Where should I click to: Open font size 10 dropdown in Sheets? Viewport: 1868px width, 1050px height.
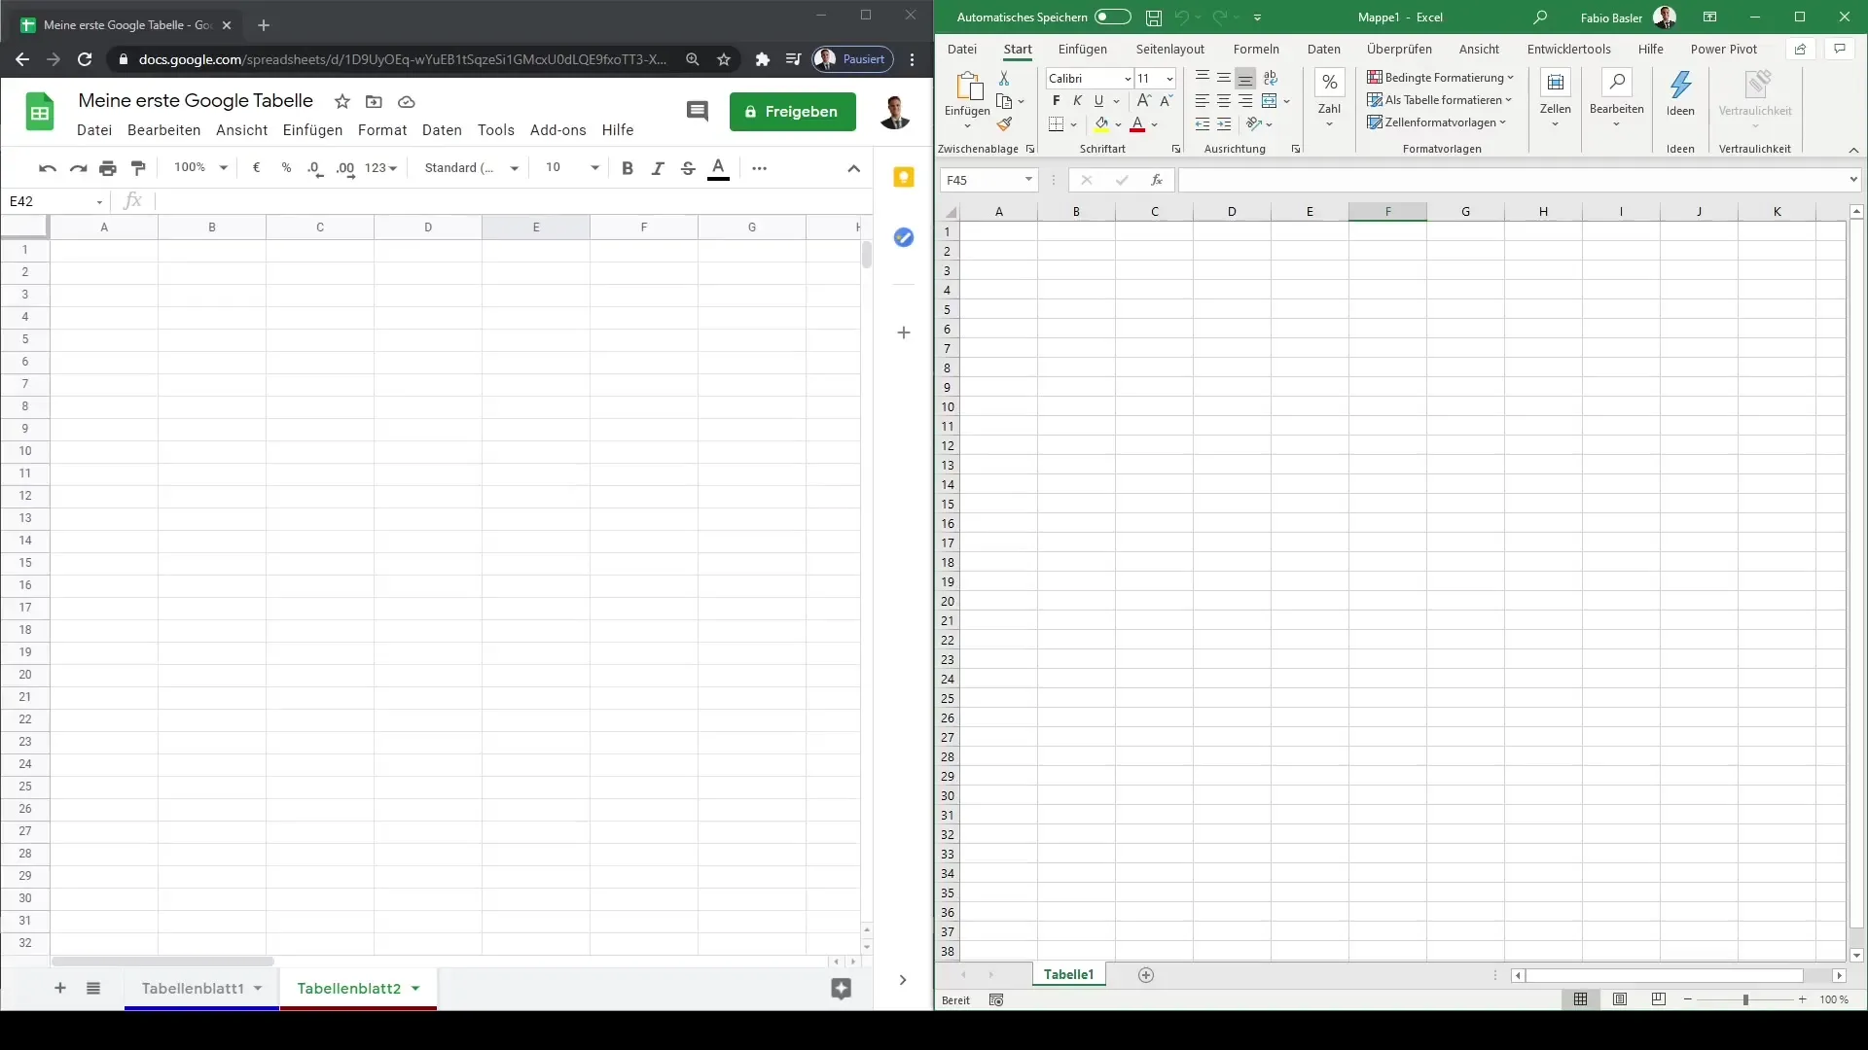coord(572,168)
